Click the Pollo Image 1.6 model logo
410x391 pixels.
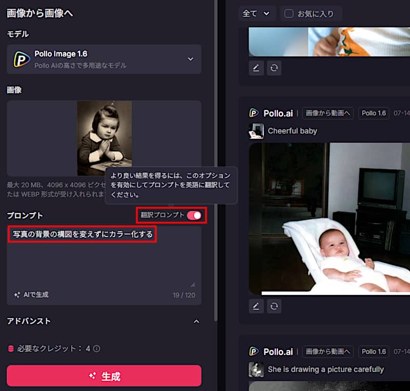[22, 60]
